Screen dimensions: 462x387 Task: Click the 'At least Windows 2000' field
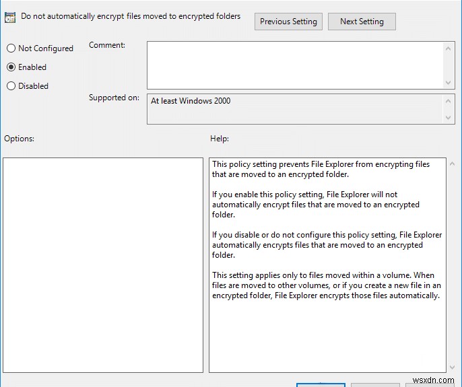coord(295,108)
